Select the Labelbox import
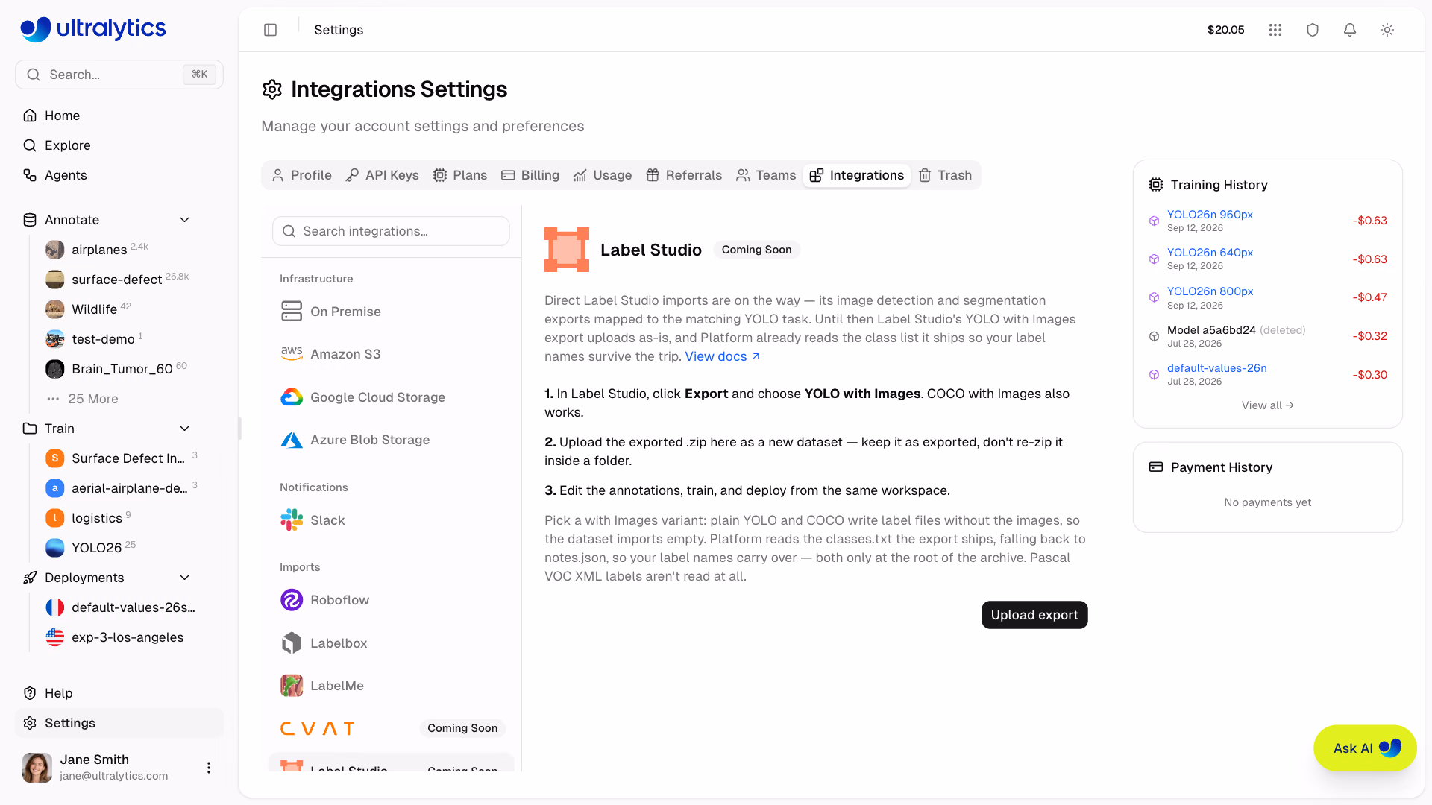Viewport: 1432px width, 805px height. (391, 643)
